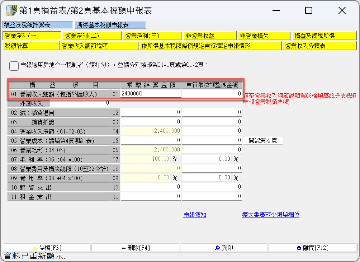The height and width of the screenshot is (262, 360).
Task: Click the 資料已重新顯示 status bar message
Action: [x=35, y=256]
